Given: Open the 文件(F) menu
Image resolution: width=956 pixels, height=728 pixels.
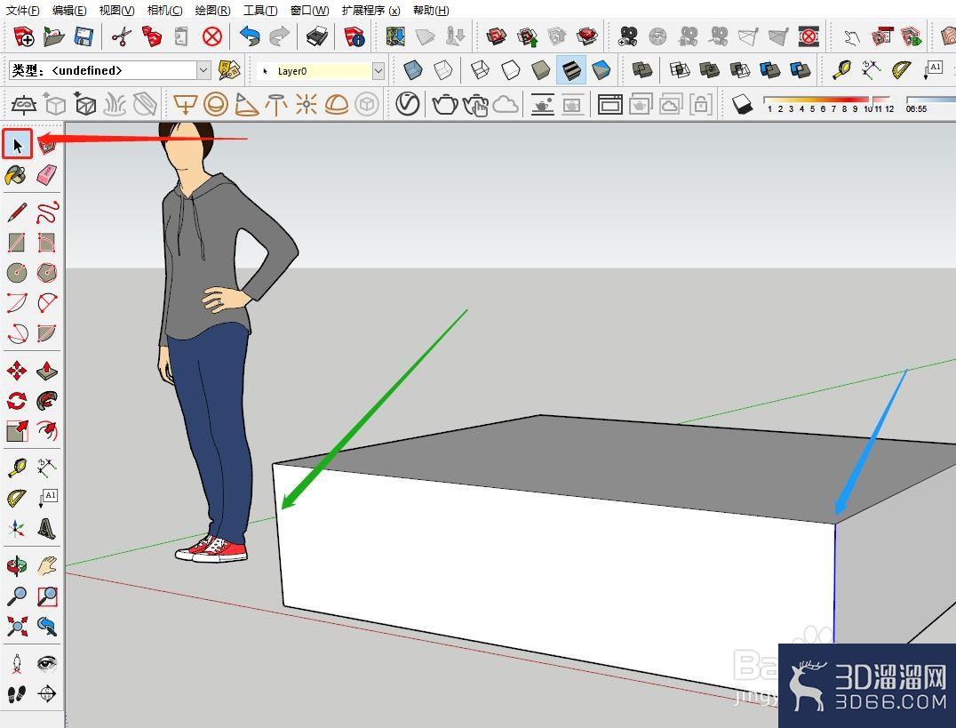Looking at the screenshot, I should (22, 11).
